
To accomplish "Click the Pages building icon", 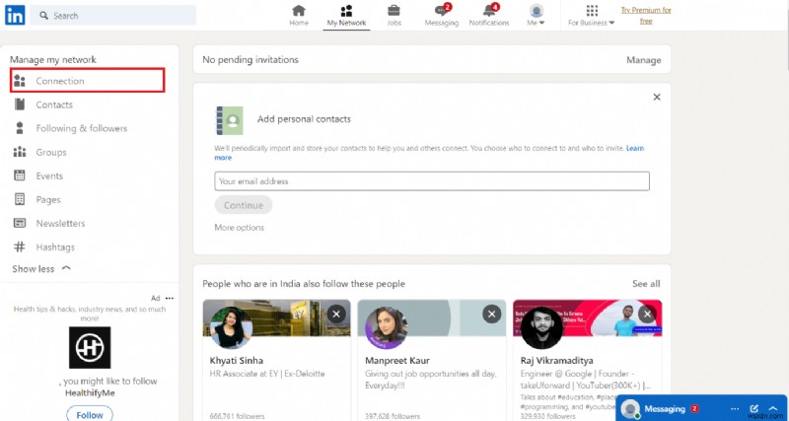I will 20,199.
